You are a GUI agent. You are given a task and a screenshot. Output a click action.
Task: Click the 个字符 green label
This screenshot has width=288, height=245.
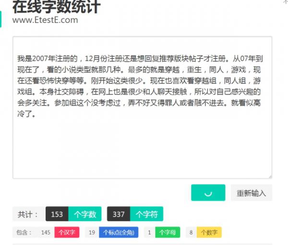[146, 214]
